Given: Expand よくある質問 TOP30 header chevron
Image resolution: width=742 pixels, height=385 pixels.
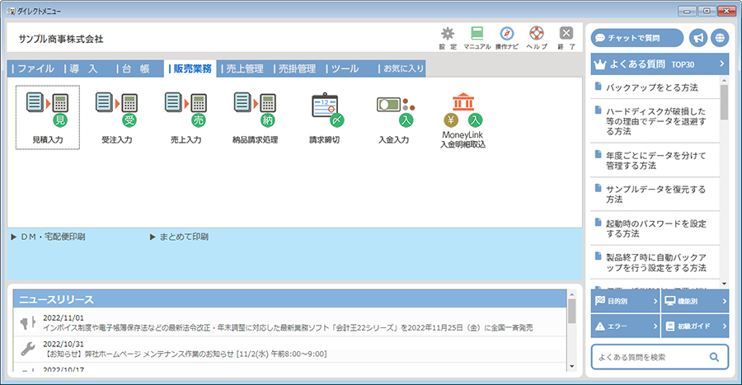Looking at the screenshot, I should click(x=721, y=63).
